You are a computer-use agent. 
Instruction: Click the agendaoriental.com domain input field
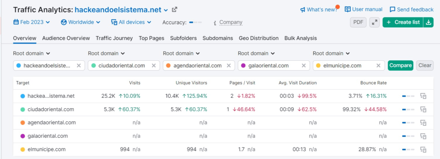[199, 65]
